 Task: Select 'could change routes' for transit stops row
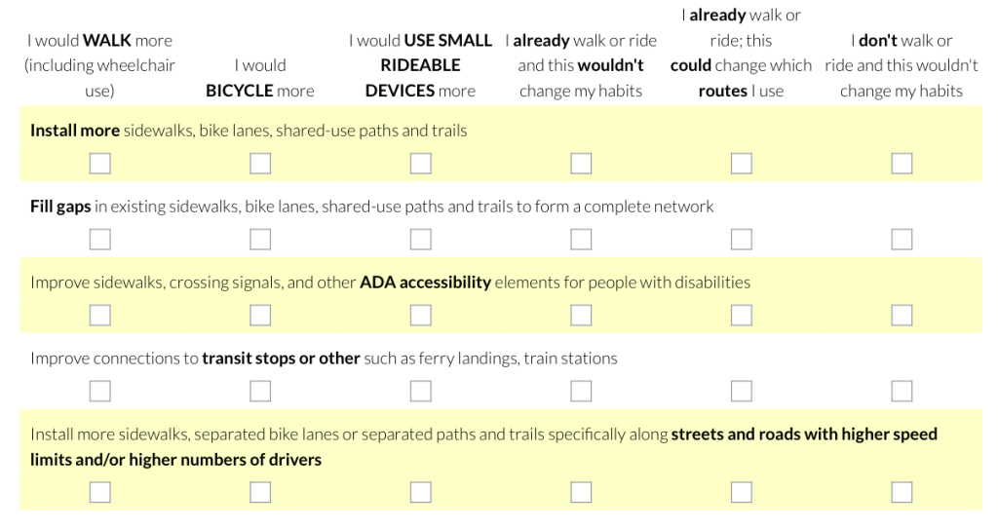point(742,391)
